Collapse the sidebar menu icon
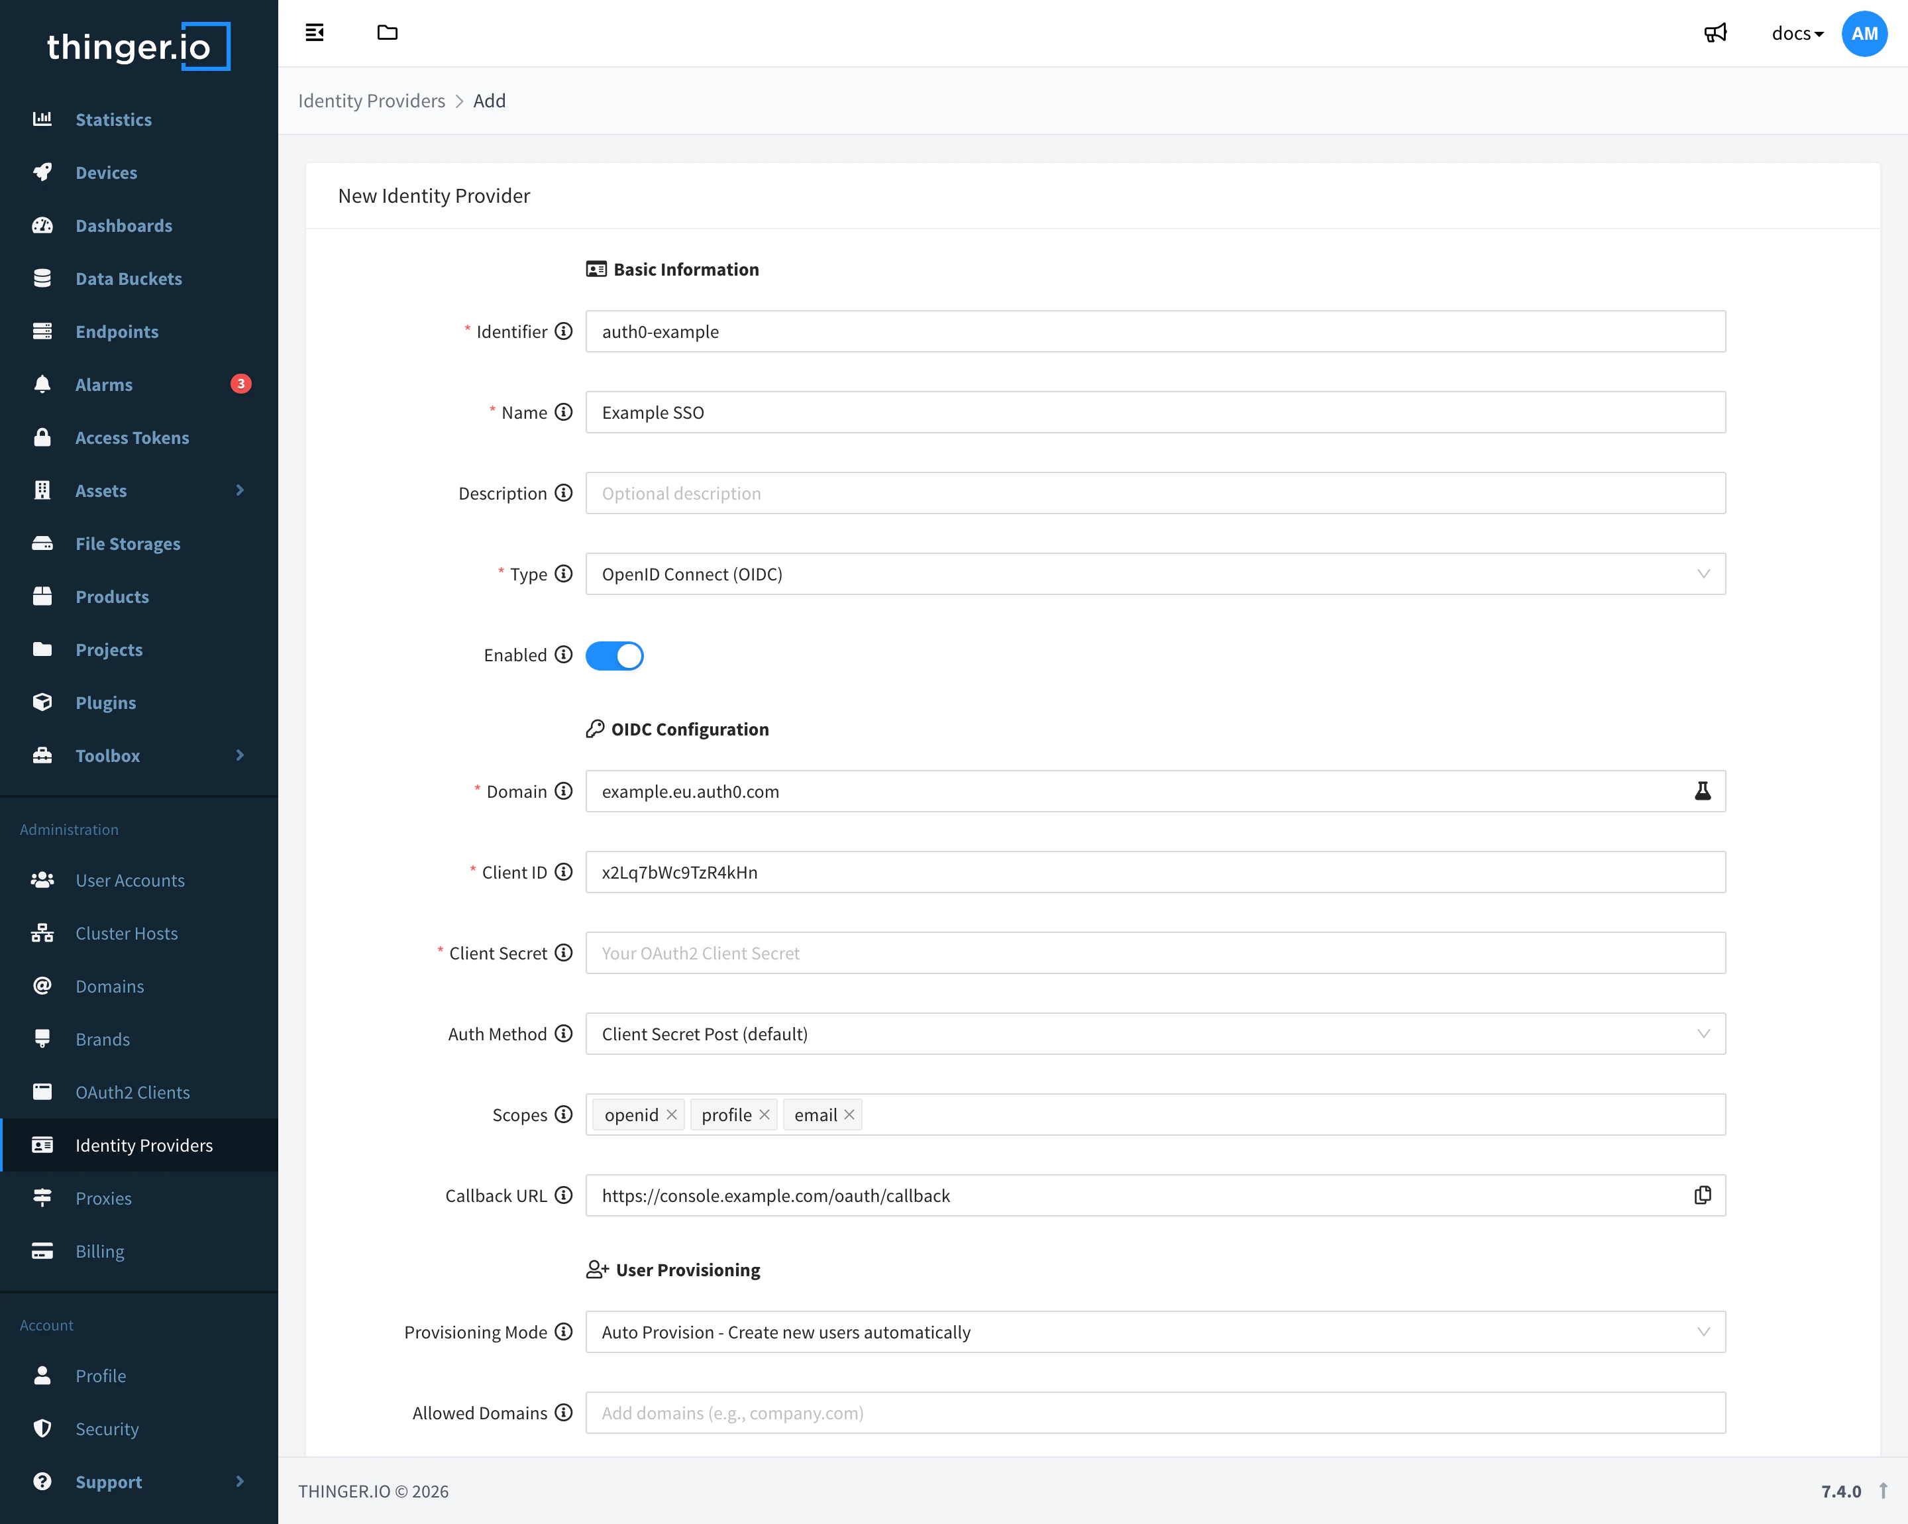Screen dimensions: 1908x1524 [x=314, y=32]
